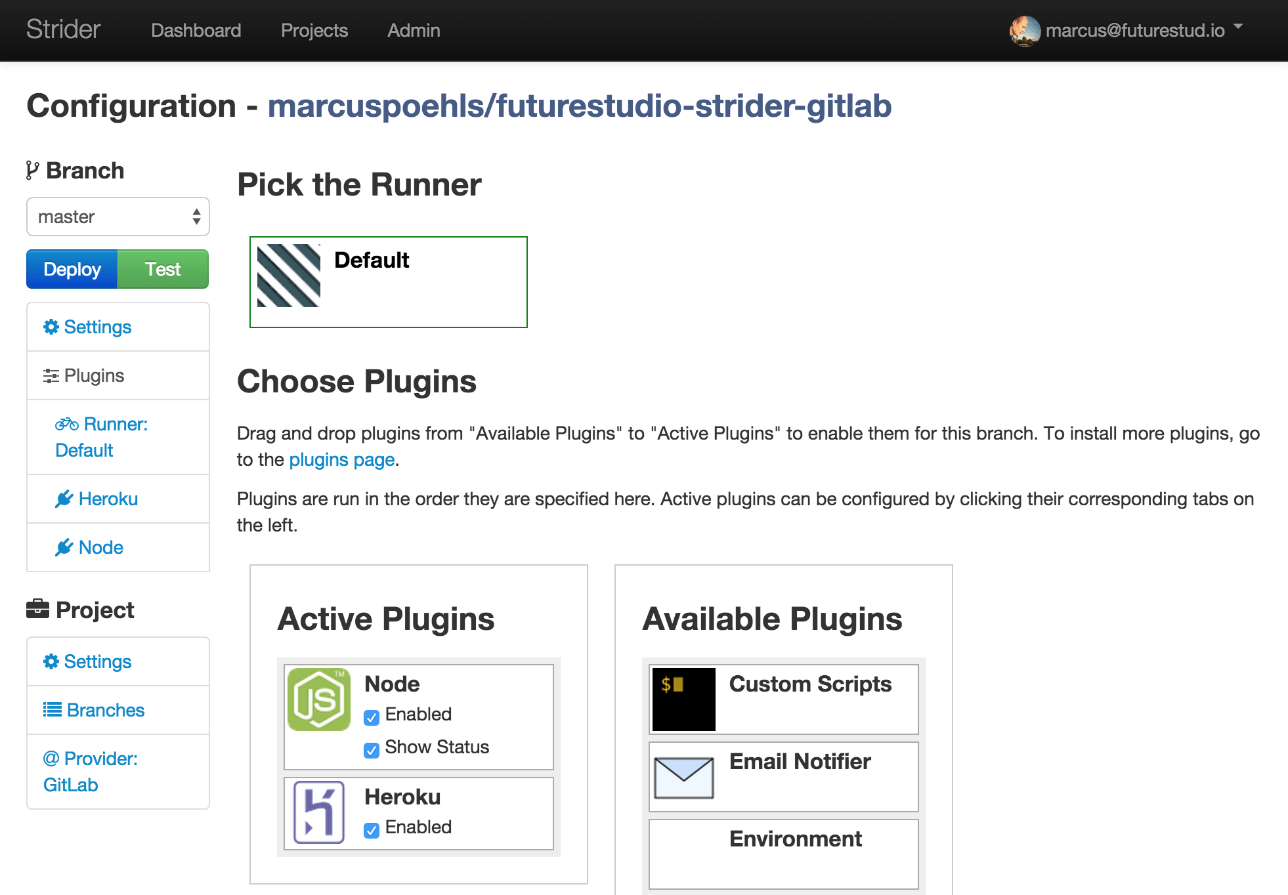Screen dimensions: 1288x895
Task: Open Heroku plugin configuration tab
Action: [x=118, y=499]
